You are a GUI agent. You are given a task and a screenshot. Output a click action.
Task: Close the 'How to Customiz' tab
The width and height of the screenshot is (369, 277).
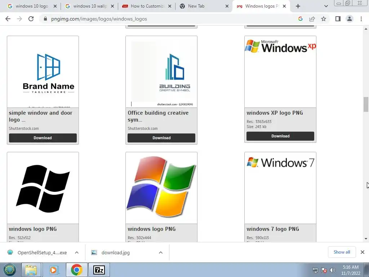point(170,6)
